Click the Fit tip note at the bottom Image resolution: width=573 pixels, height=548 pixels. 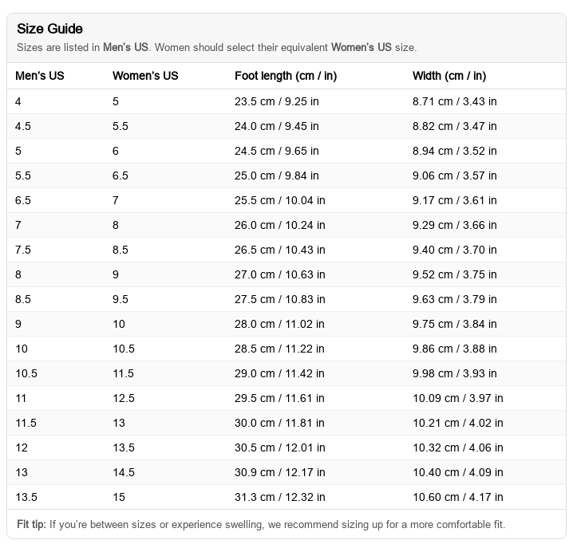tap(260, 524)
